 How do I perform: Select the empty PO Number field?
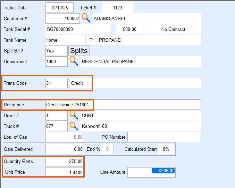(164, 137)
